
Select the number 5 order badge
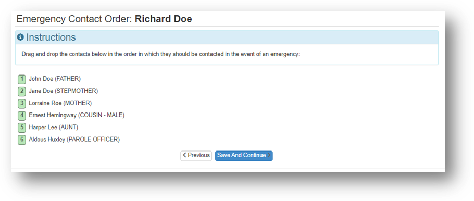click(x=22, y=128)
